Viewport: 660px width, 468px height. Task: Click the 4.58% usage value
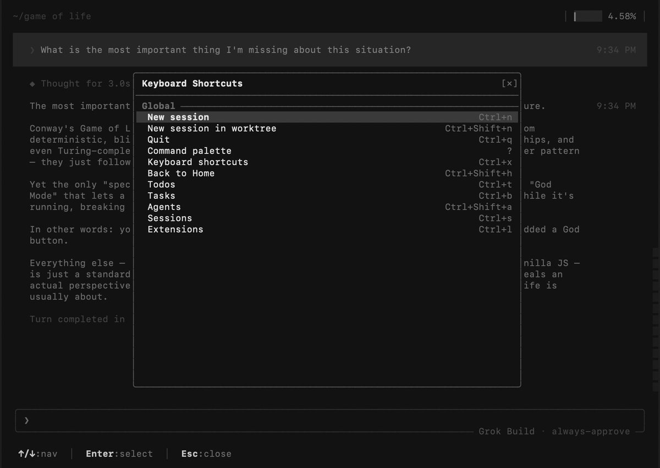click(x=621, y=16)
